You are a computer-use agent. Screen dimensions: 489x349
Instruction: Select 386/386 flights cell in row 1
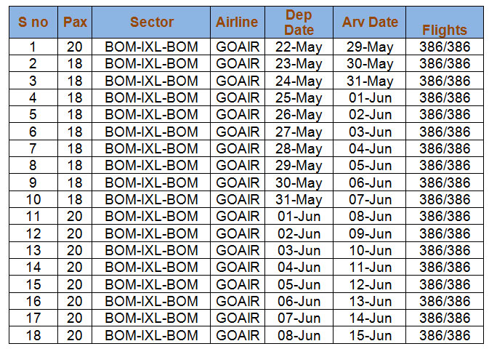click(x=445, y=47)
